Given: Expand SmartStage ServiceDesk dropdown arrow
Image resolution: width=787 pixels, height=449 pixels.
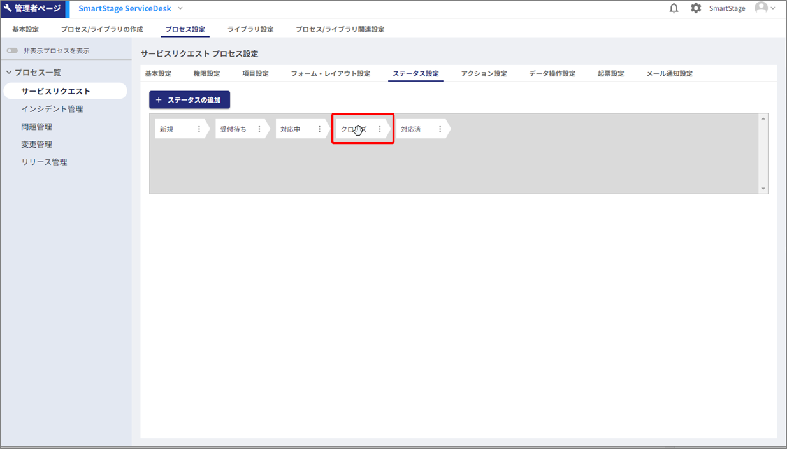Looking at the screenshot, I should [x=180, y=8].
